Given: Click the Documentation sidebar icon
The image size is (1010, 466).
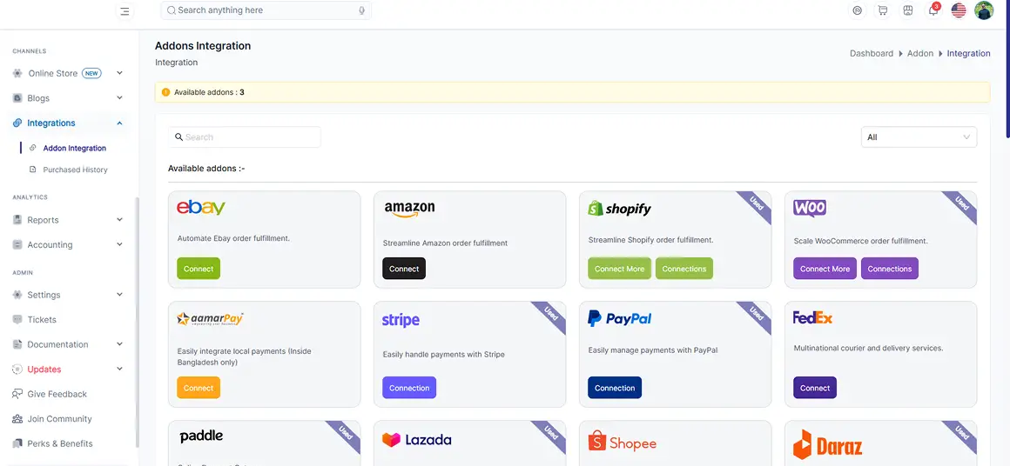Looking at the screenshot, I should click(17, 344).
